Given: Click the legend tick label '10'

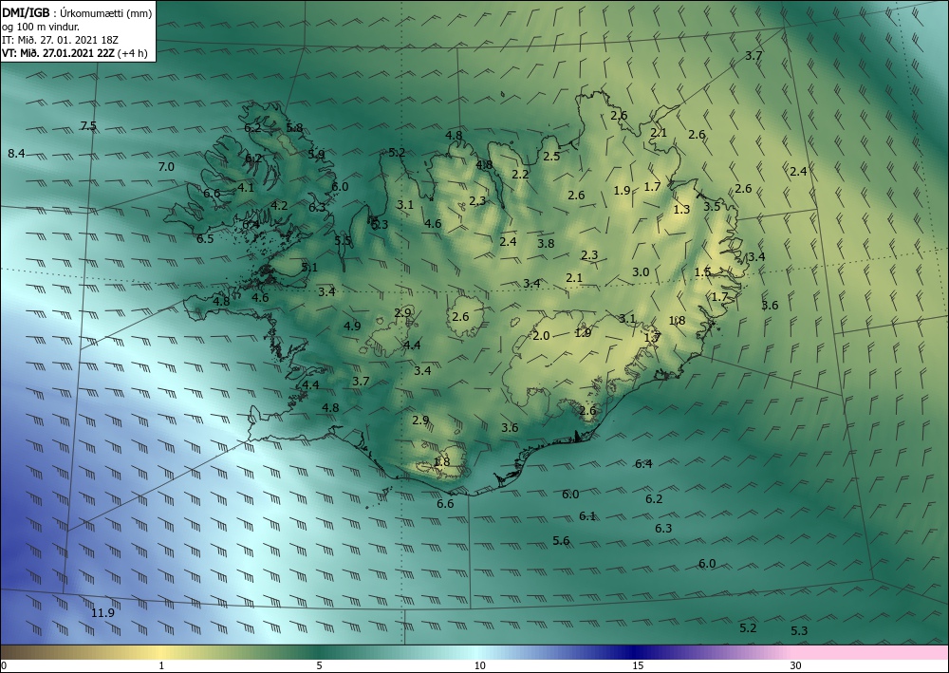Looking at the screenshot, I should point(479,665).
